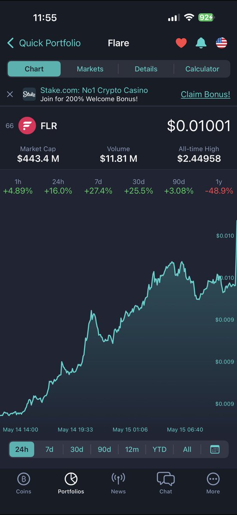Change currency via US flag icon
The width and height of the screenshot is (237, 515).
coord(222,43)
